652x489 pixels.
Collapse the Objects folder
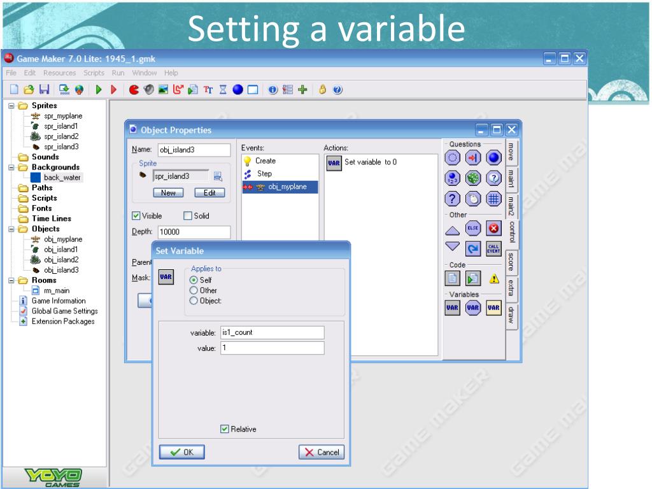[x=11, y=229]
